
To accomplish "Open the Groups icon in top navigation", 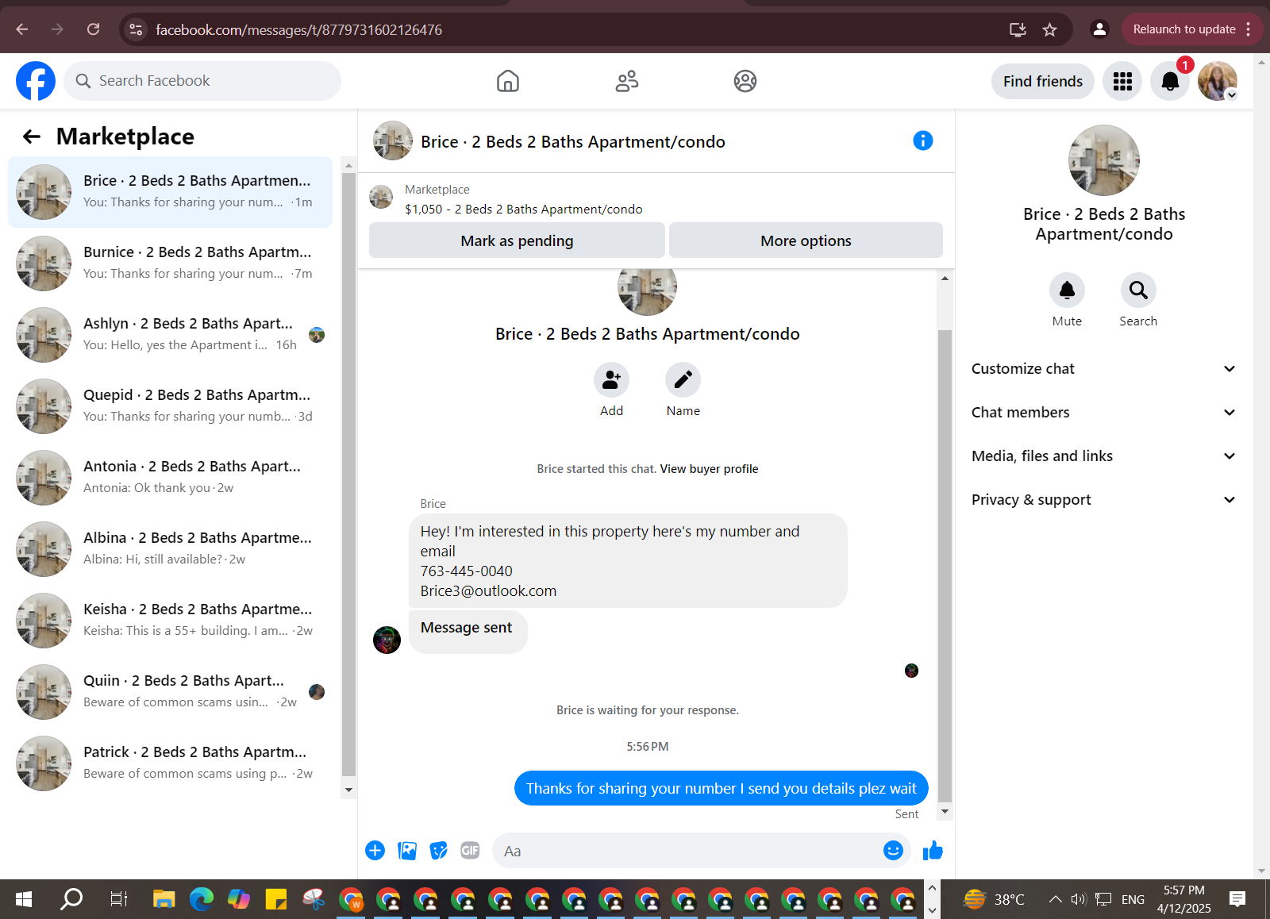I will (745, 81).
